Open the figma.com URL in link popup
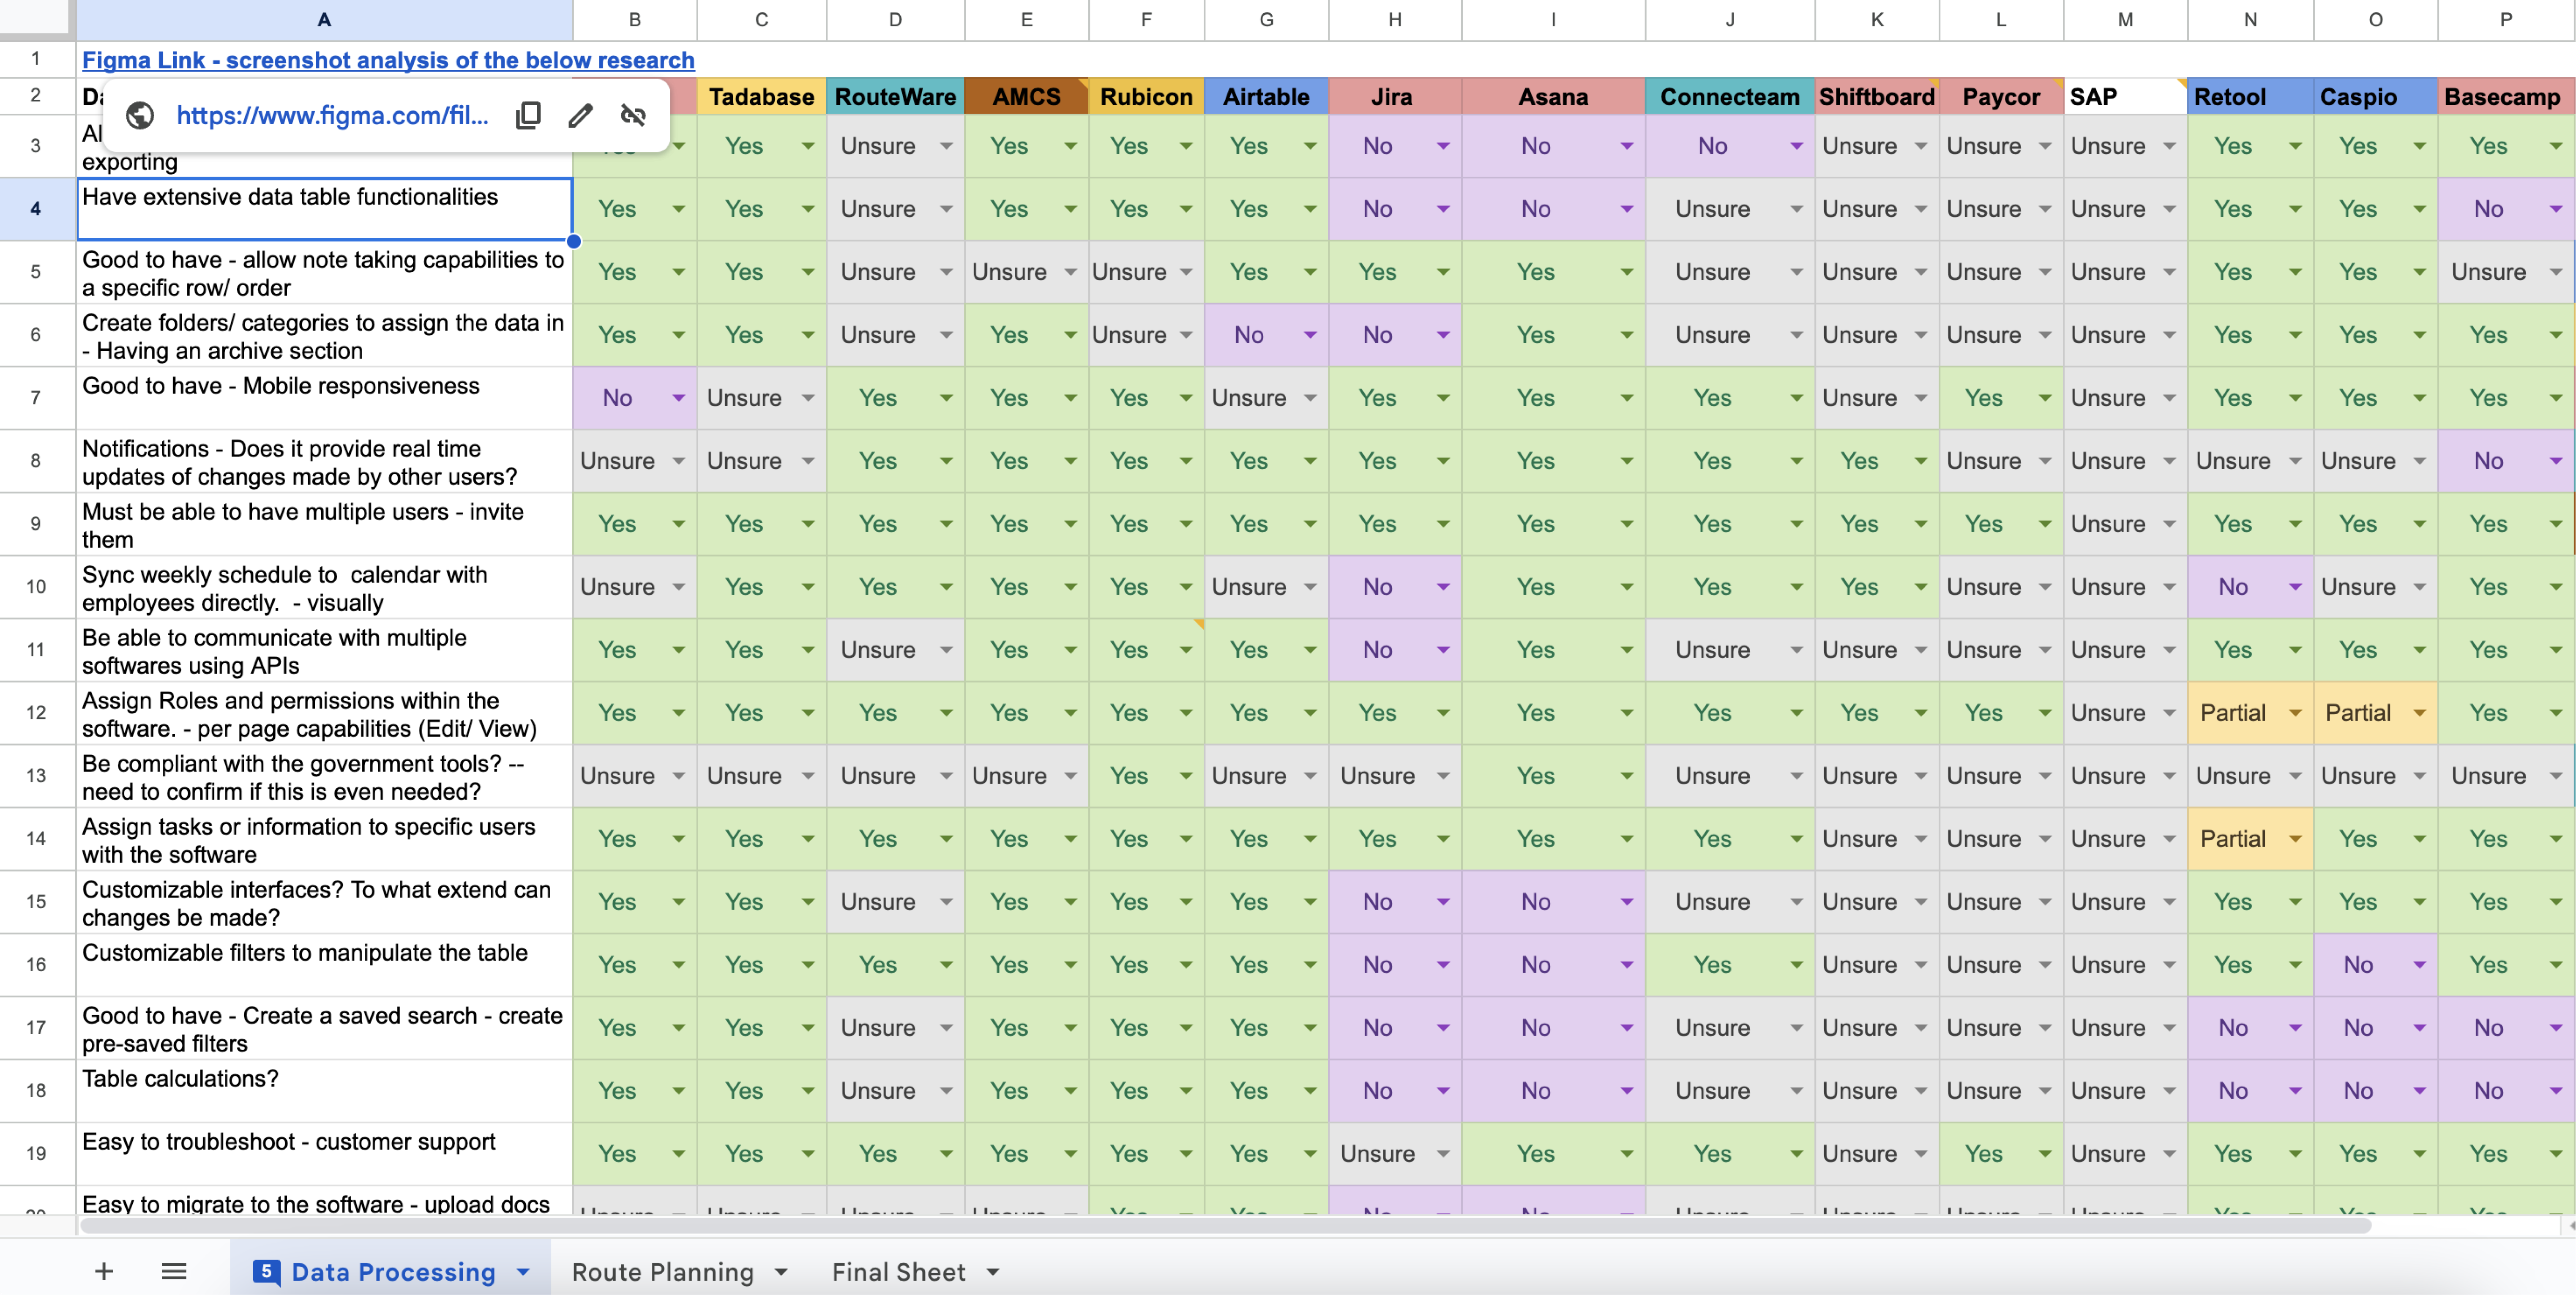2576x1295 pixels. [x=332, y=116]
